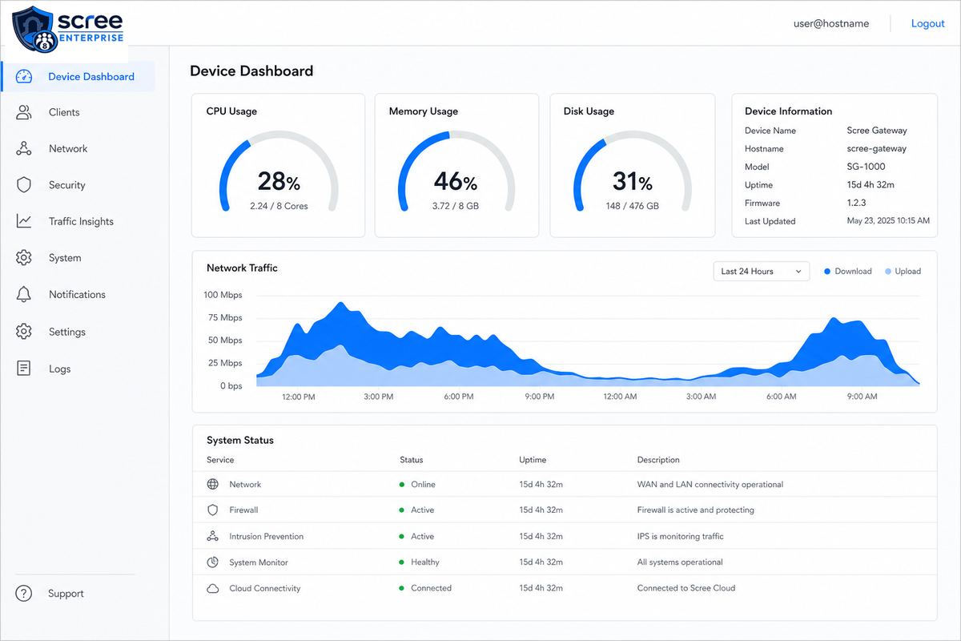Click the System Monitor service name

click(x=259, y=562)
